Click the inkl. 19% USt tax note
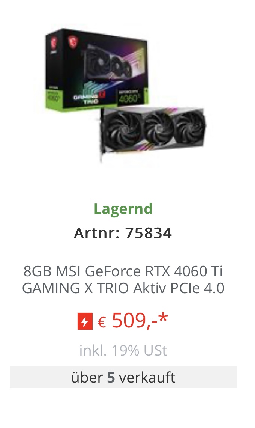The height and width of the screenshot is (428, 255). (x=123, y=350)
